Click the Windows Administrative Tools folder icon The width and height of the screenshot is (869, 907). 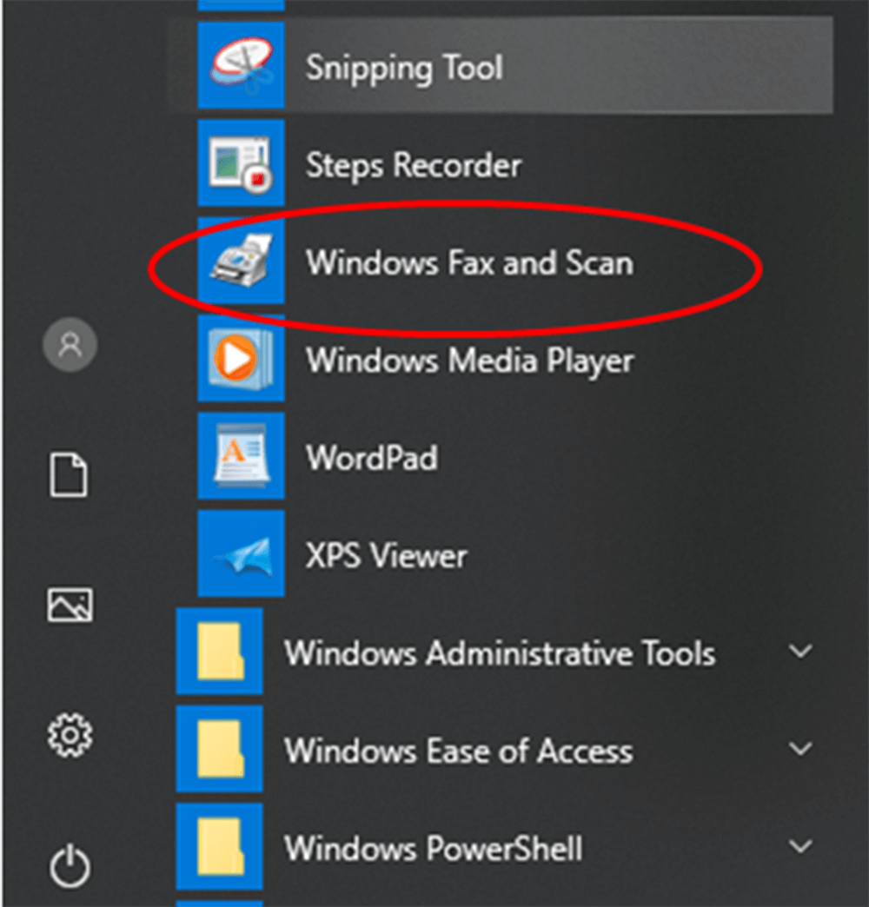click(x=219, y=652)
